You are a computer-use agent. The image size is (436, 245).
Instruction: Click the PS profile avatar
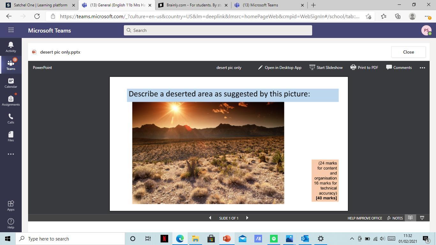pos(426,30)
